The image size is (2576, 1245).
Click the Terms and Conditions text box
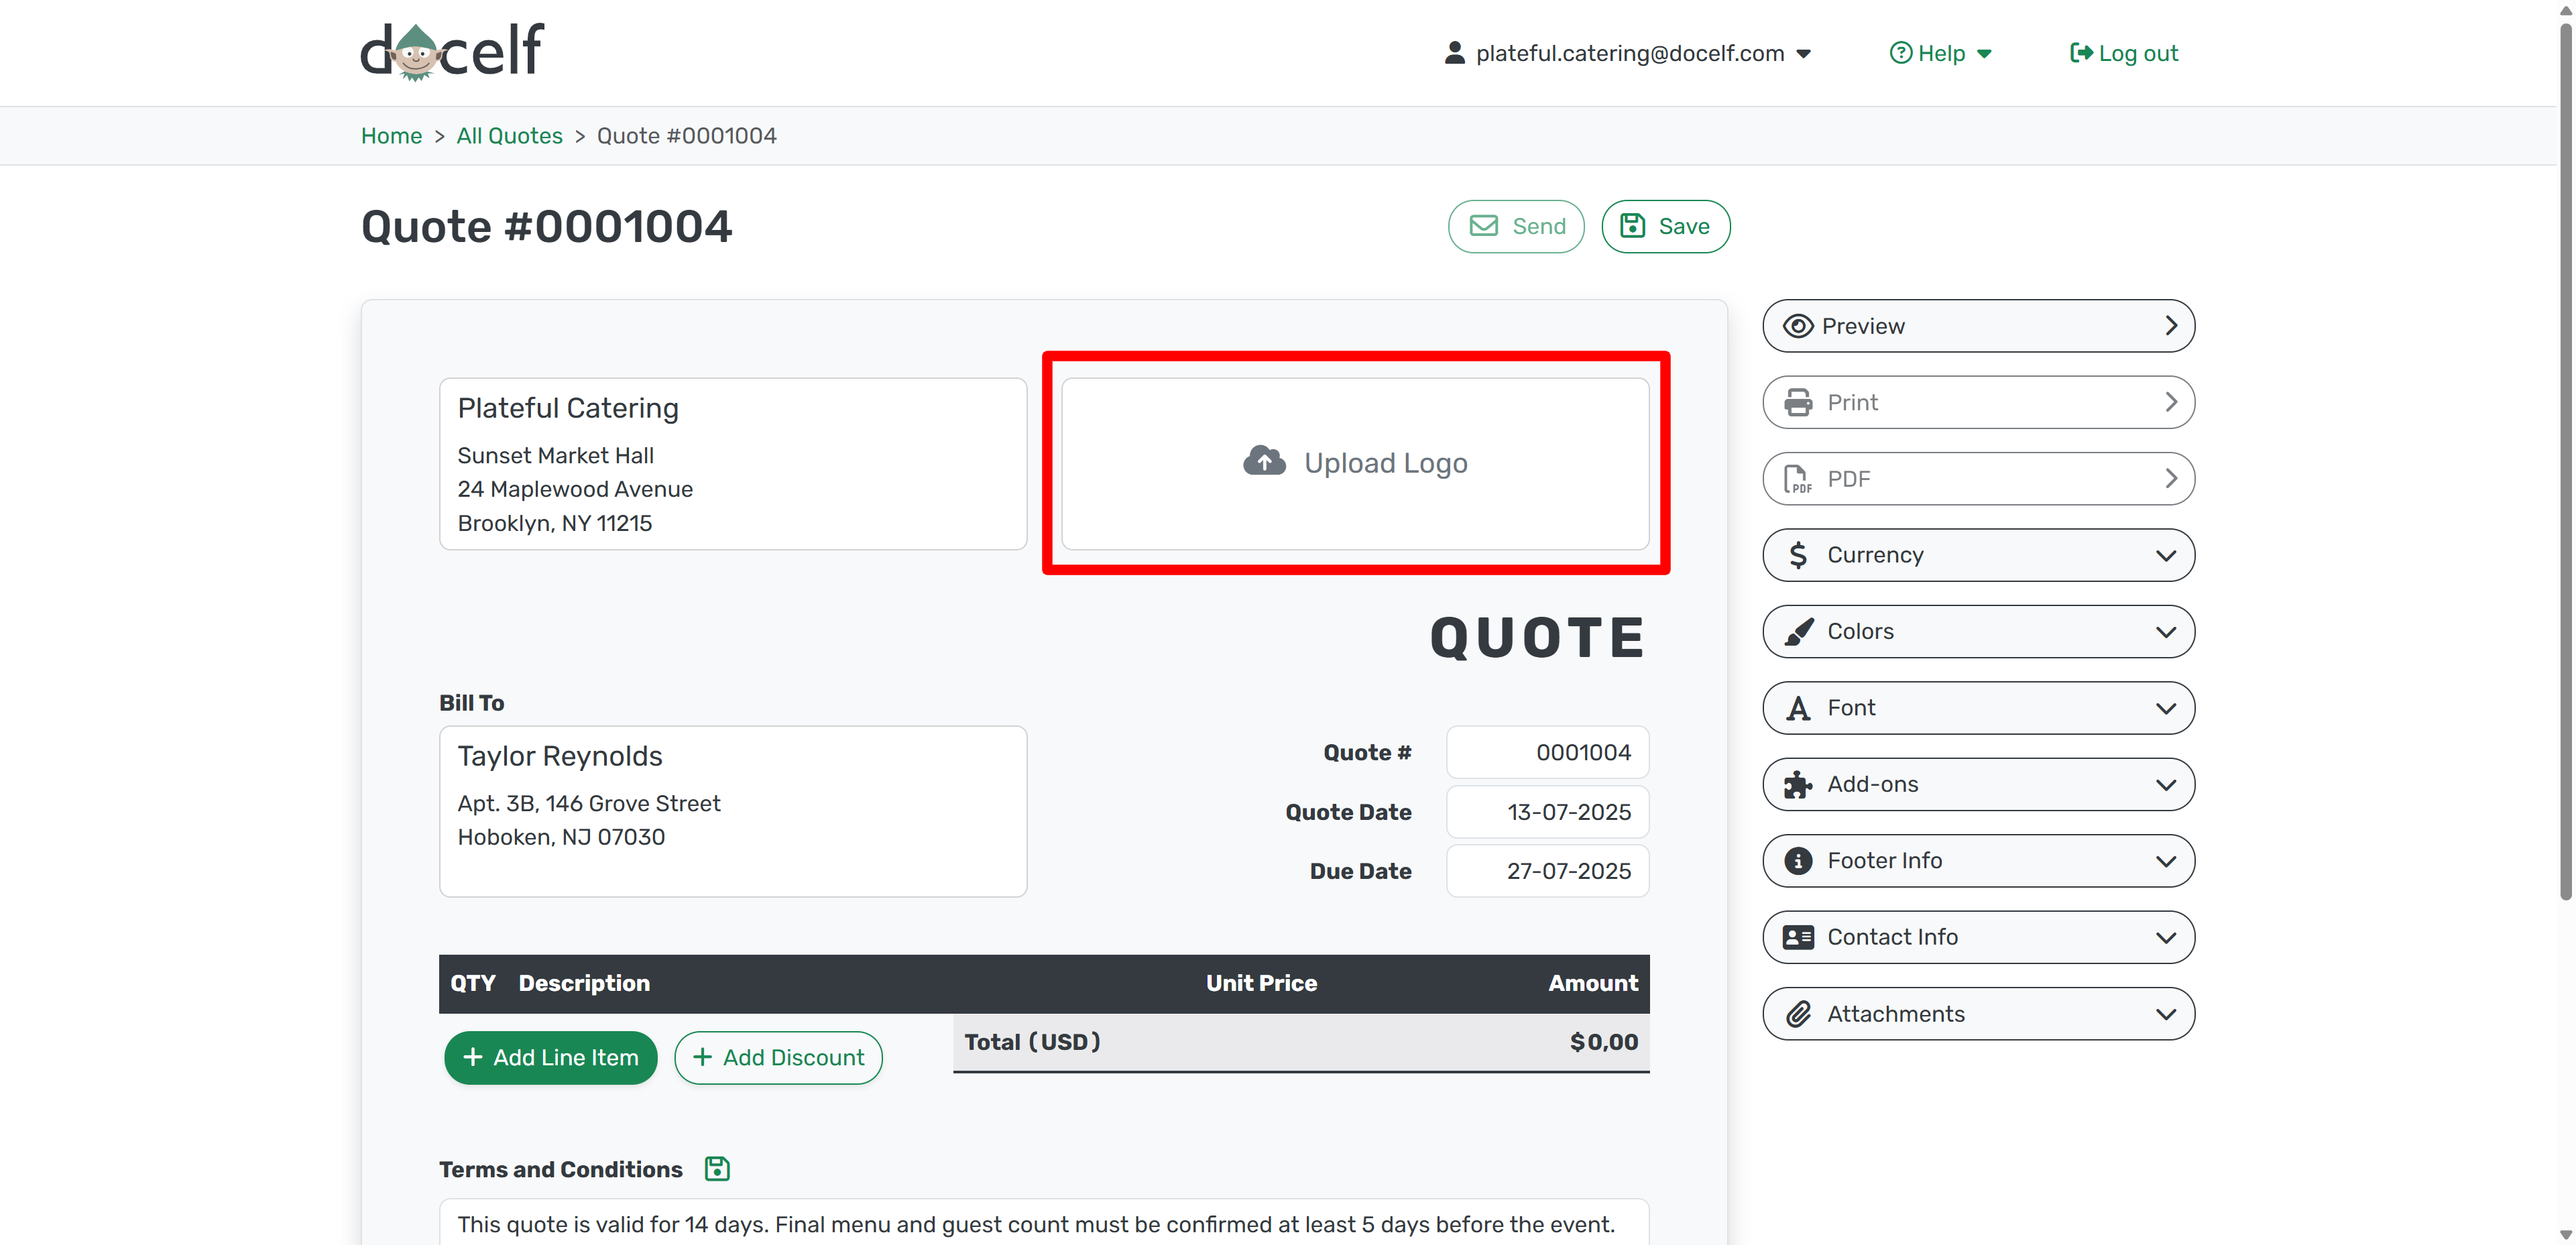(1044, 1222)
